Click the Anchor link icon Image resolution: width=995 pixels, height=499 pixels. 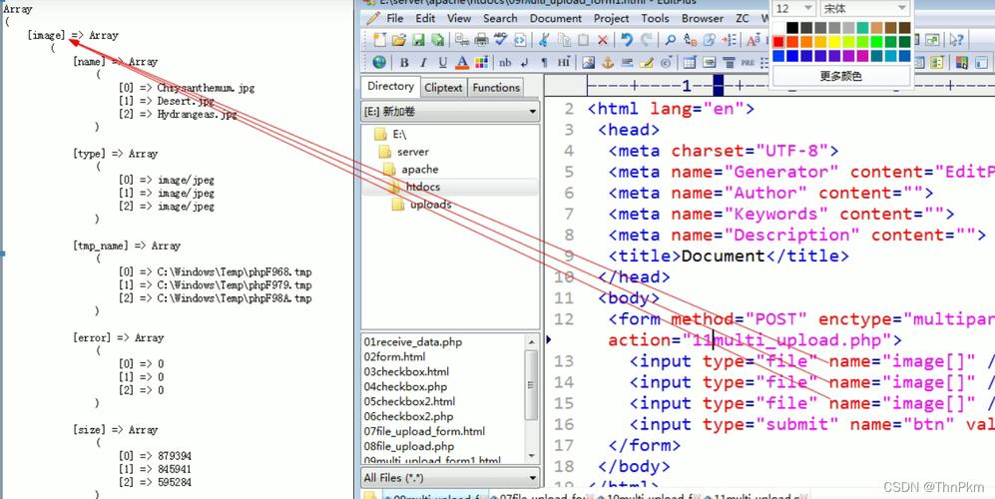(x=608, y=62)
